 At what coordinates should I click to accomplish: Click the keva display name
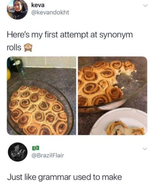tap(38, 5)
